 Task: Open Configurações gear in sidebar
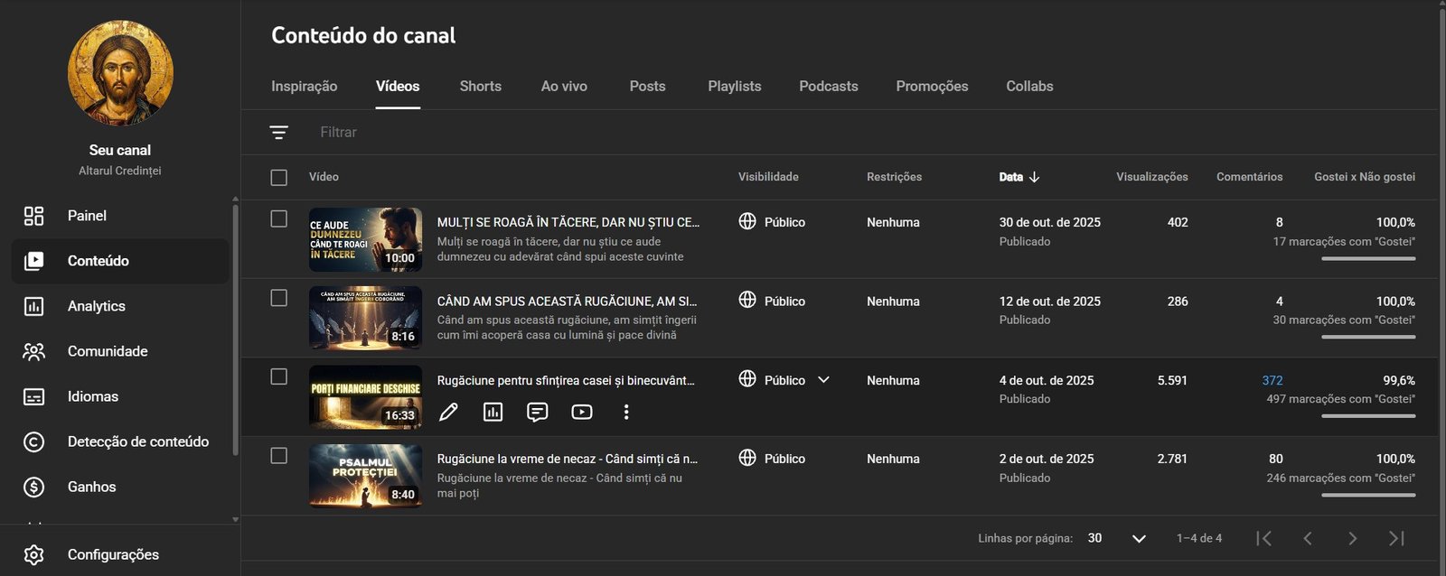click(x=33, y=554)
